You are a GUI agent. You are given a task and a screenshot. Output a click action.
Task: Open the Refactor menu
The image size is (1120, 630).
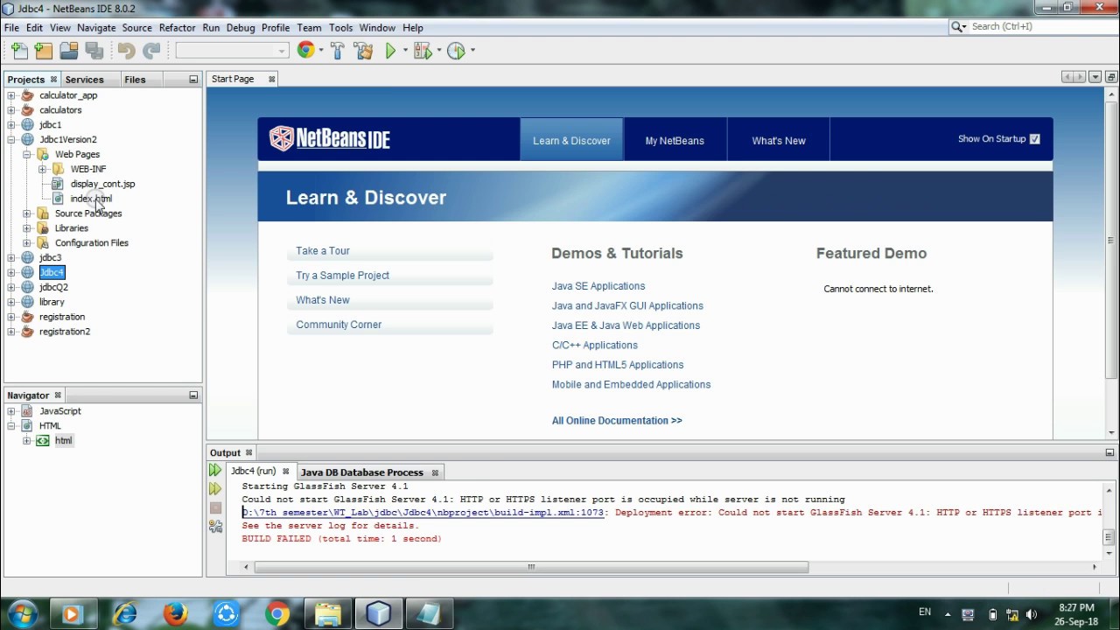[177, 28]
